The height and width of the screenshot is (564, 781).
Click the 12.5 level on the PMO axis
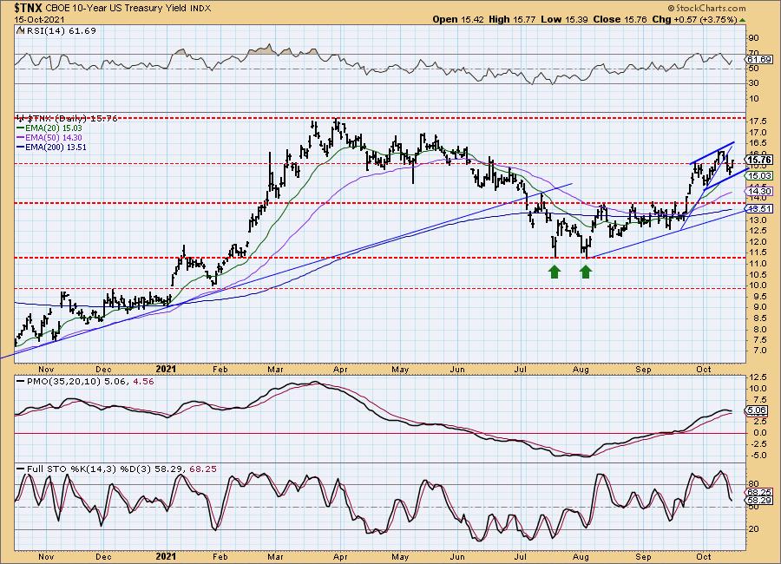(x=757, y=377)
